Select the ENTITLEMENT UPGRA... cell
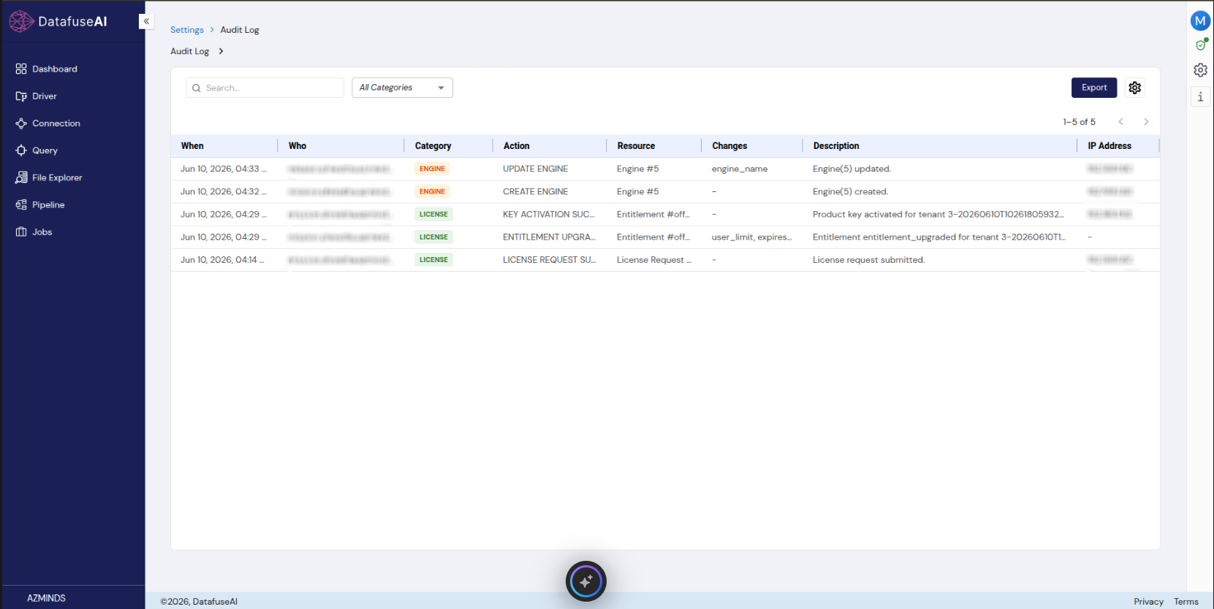The width and height of the screenshot is (1214, 609). tap(549, 237)
